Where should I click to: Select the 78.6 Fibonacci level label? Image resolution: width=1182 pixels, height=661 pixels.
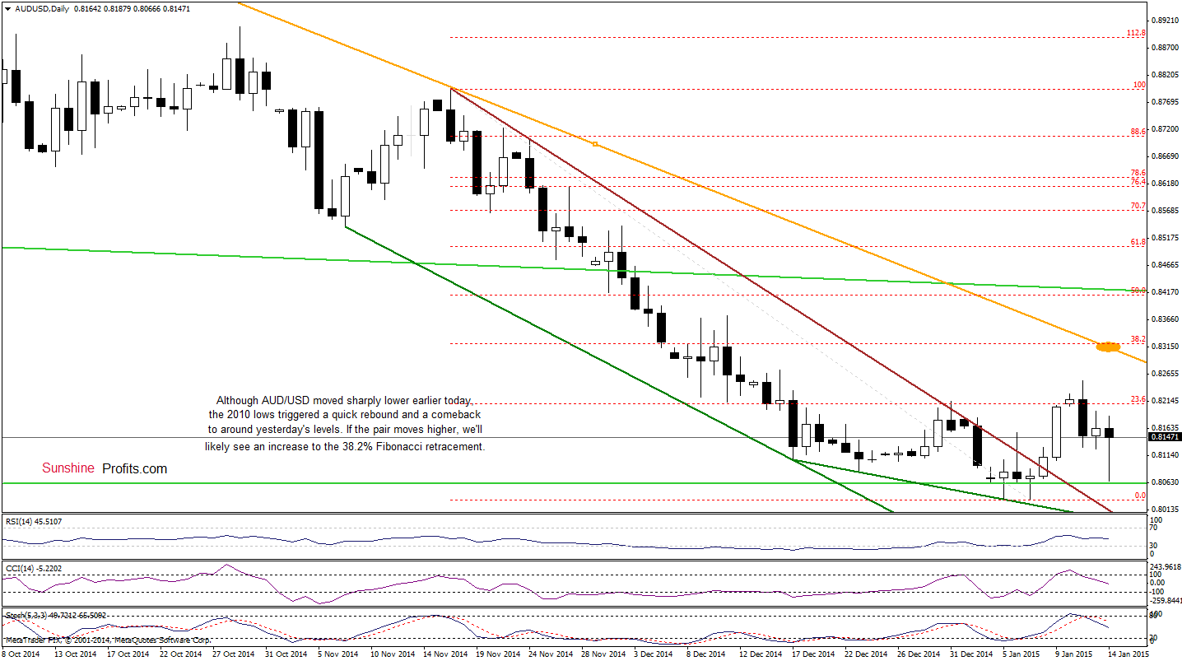pyautogui.click(x=1138, y=173)
